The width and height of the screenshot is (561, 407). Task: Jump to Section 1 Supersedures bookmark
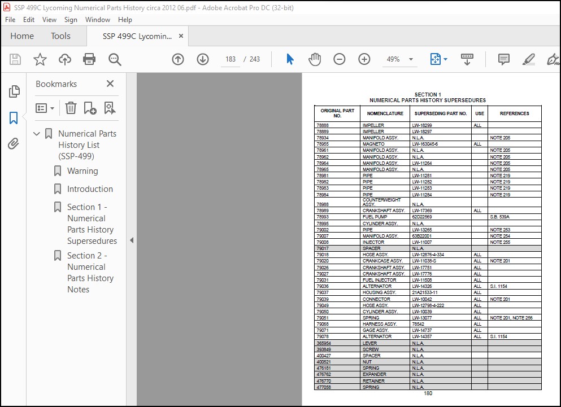point(92,224)
